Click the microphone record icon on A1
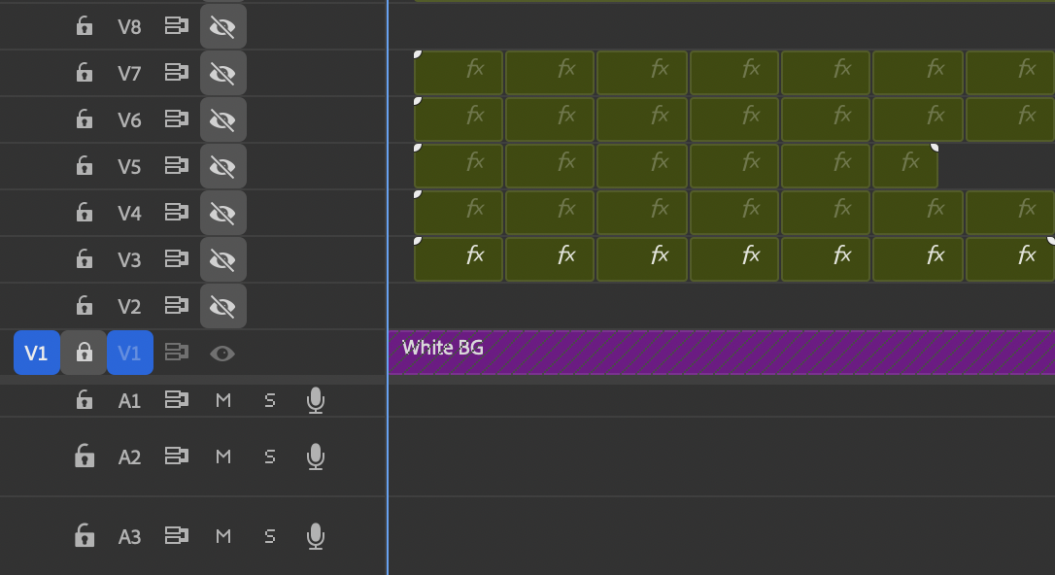 pyautogui.click(x=315, y=399)
